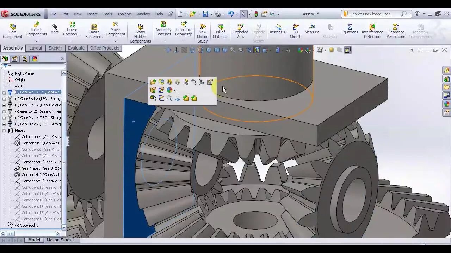Image resolution: width=451 pixels, height=253 pixels.
Task: Toggle the highlighted rightmost view toolbar button
Action: click(348, 50)
